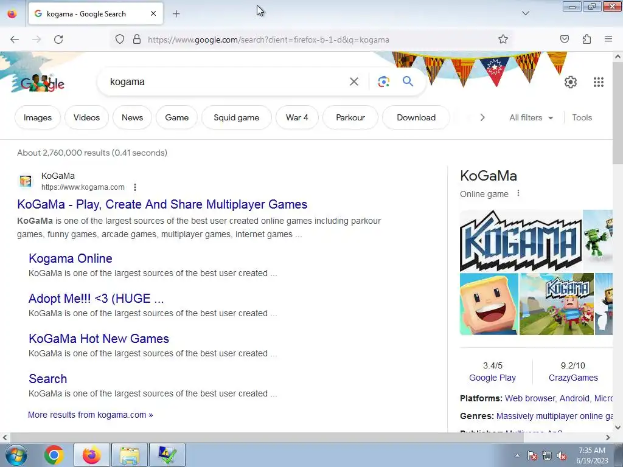
Task: Open the Adopt Me!!! <3 sitelink
Action: [x=96, y=298]
